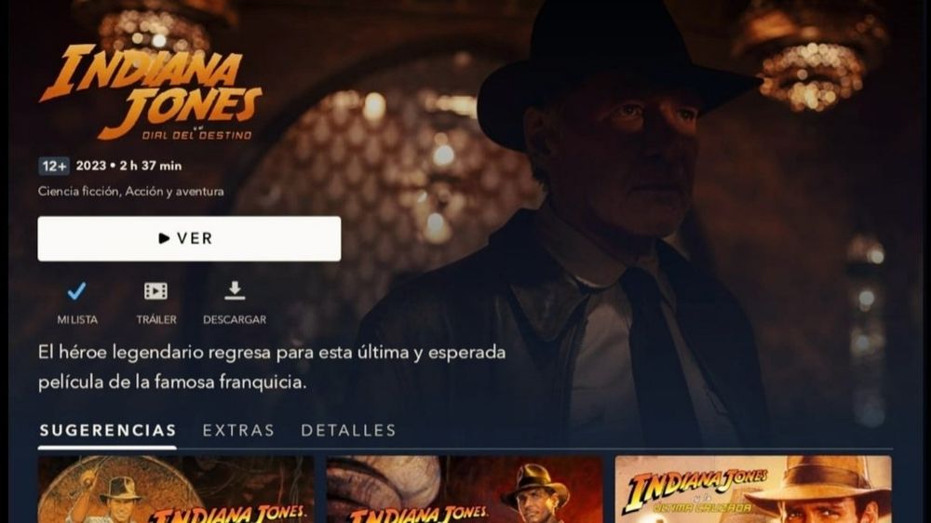This screenshot has height=523, width=931.
Task: Click the TRÁILER label text
Action: [x=156, y=319]
